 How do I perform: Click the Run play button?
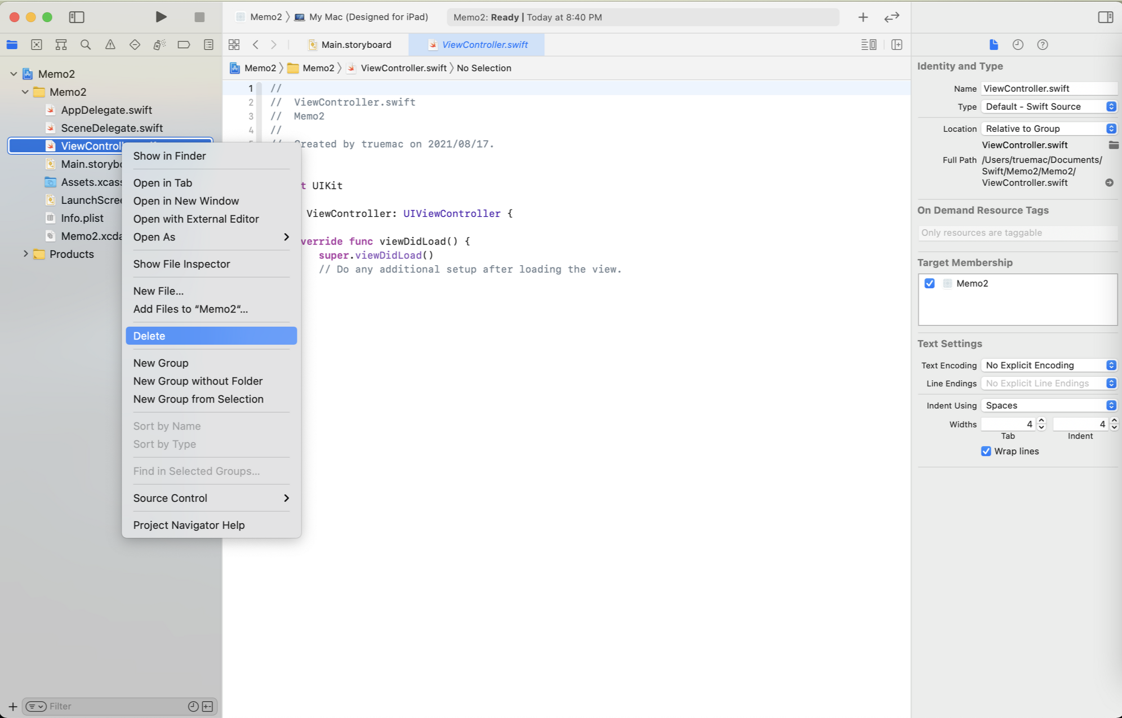(161, 17)
